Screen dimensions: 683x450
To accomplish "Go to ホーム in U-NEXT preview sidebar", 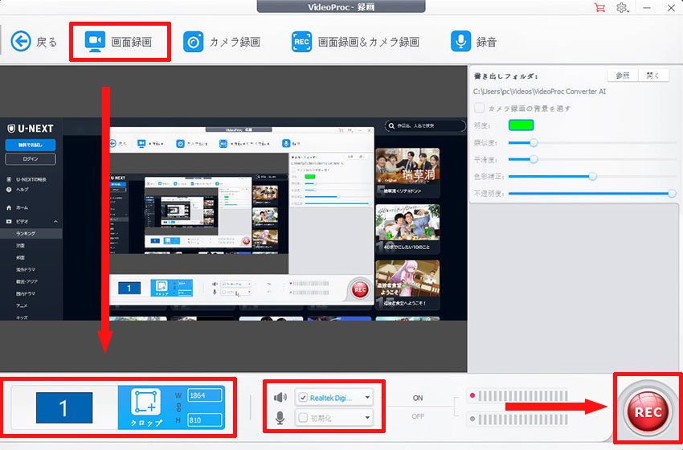I will coord(18,208).
